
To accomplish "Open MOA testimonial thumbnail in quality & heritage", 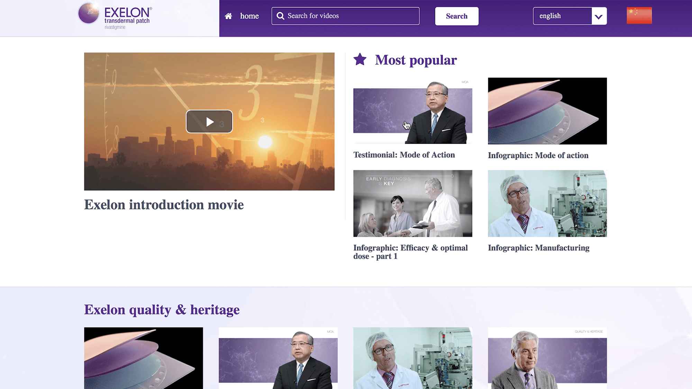I will tap(278, 358).
